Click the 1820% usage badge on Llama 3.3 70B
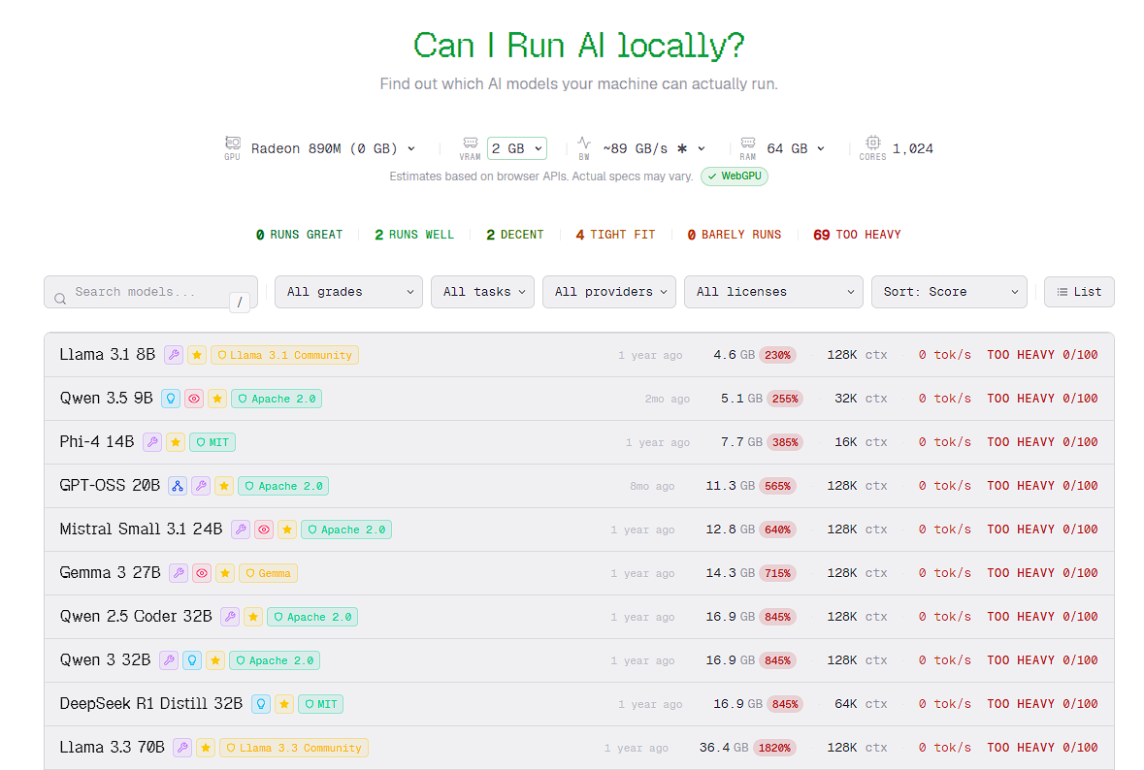The image size is (1144, 770). 774,748
